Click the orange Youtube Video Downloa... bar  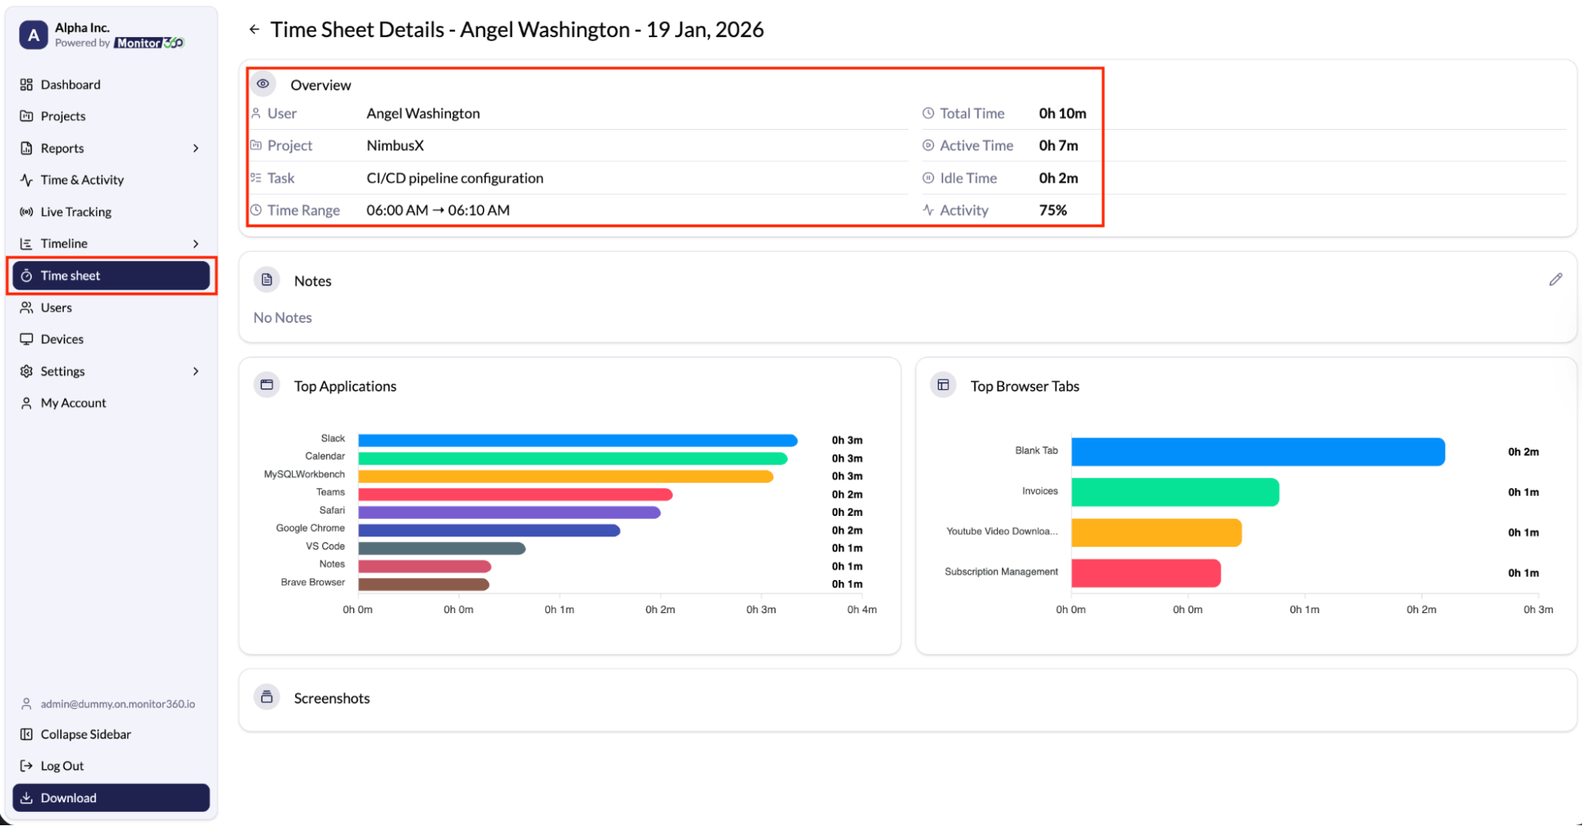point(1157,532)
